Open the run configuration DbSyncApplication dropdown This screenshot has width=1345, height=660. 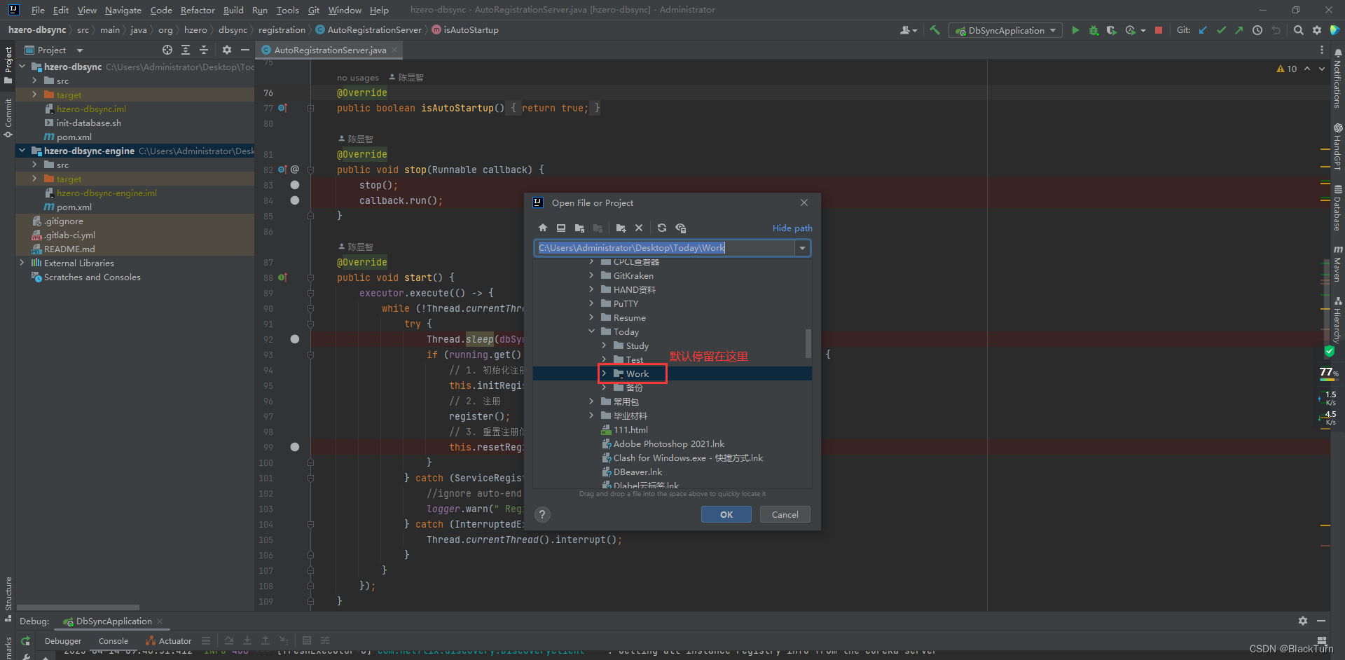tap(1005, 30)
